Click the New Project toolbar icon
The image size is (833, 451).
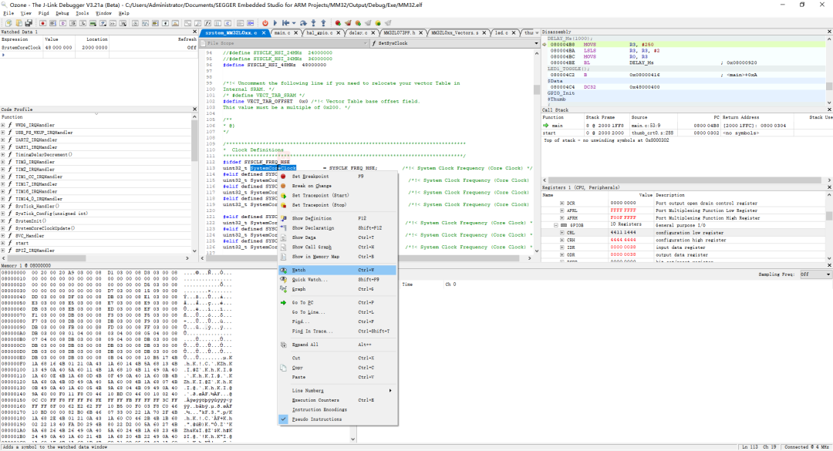pos(8,23)
